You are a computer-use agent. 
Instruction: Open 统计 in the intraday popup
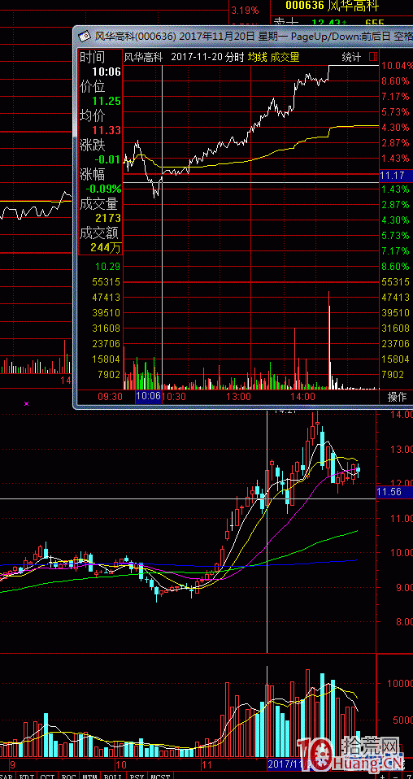point(352,57)
